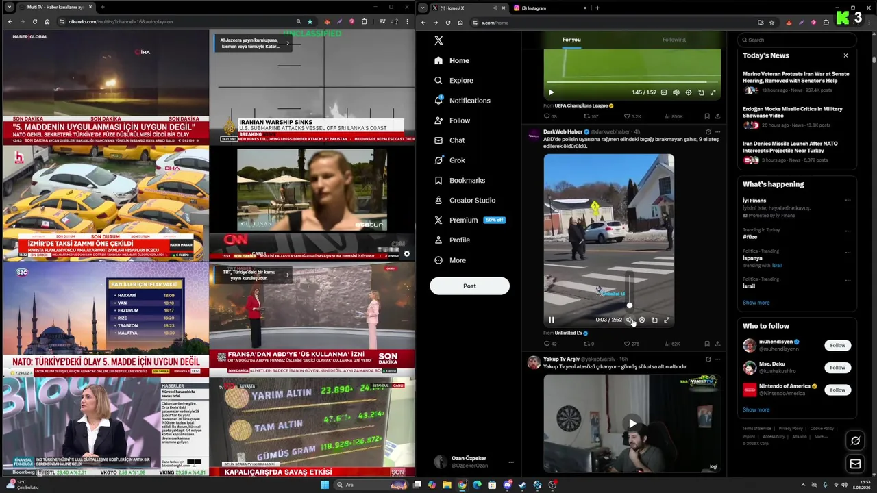Image resolution: width=877 pixels, height=493 pixels.
Task: Open Steam from the taskbar
Action: (522, 485)
